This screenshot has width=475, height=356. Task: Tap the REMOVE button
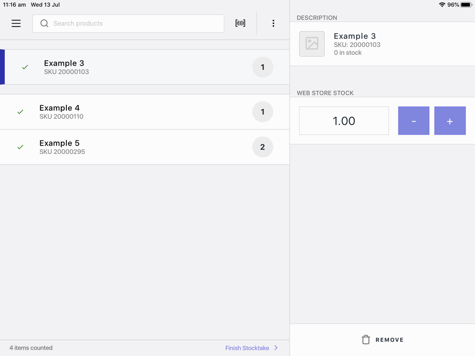(382, 339)
